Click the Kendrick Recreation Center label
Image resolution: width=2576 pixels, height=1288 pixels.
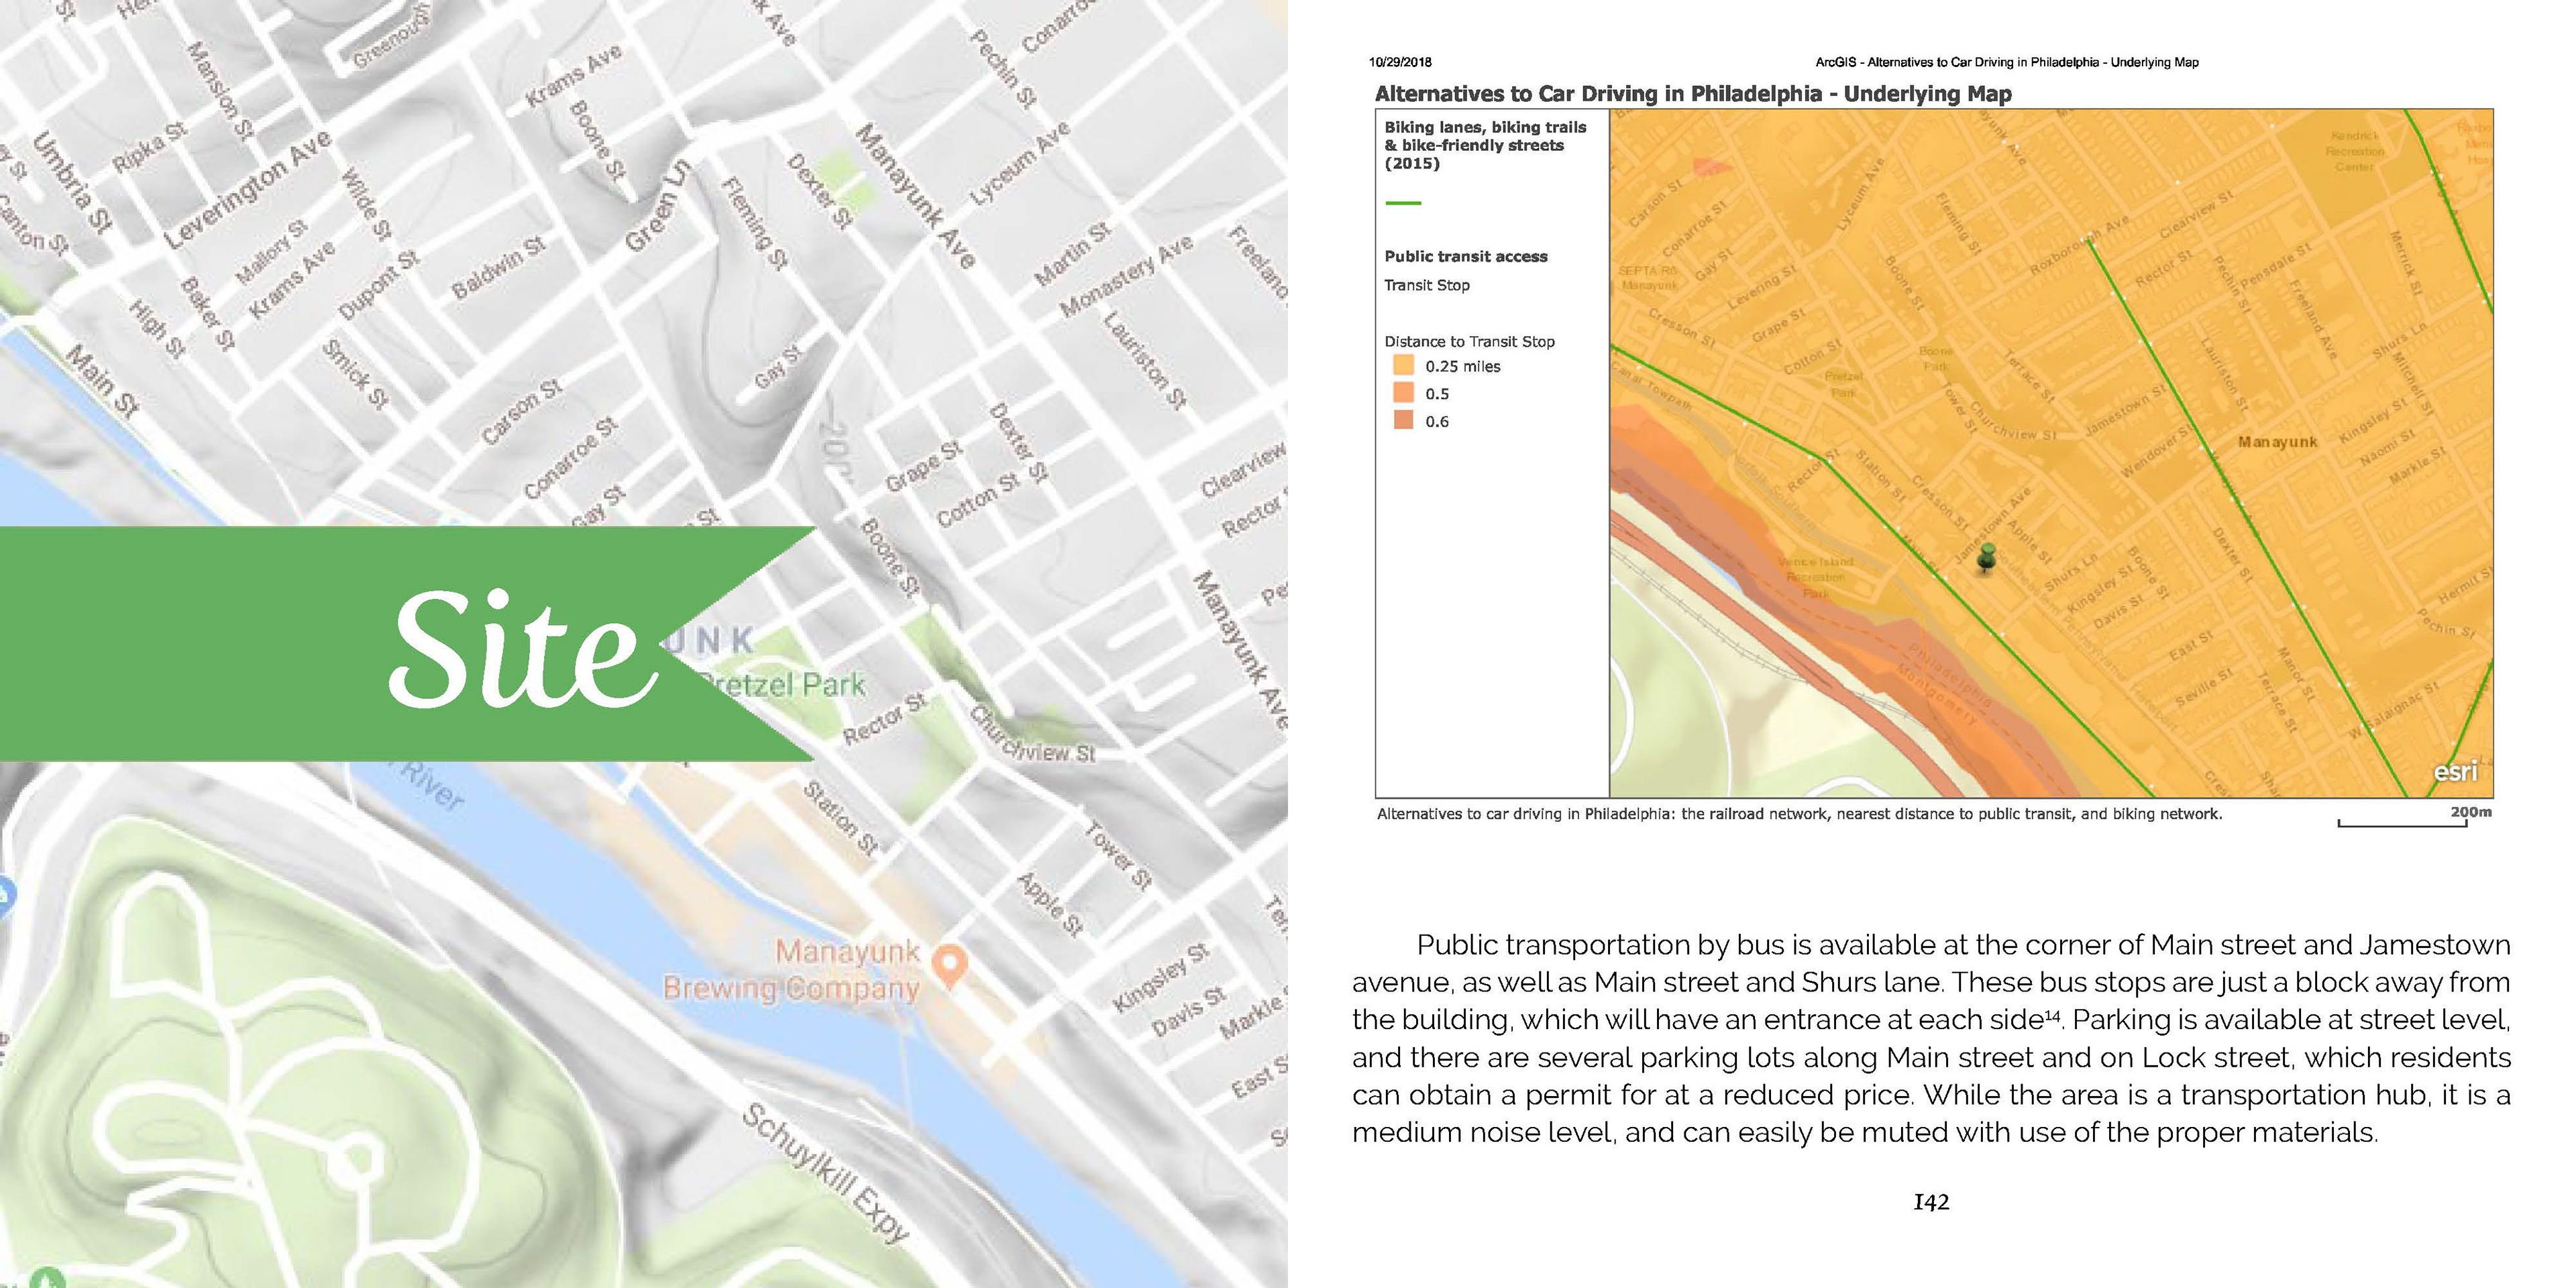coord(2354,151)
